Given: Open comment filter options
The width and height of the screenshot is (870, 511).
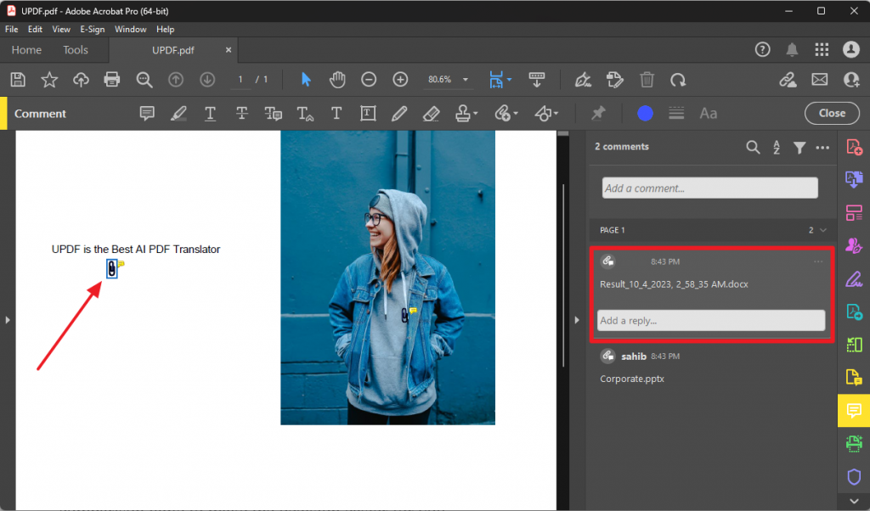Looking at the screenshot, I should pos(799,147).
